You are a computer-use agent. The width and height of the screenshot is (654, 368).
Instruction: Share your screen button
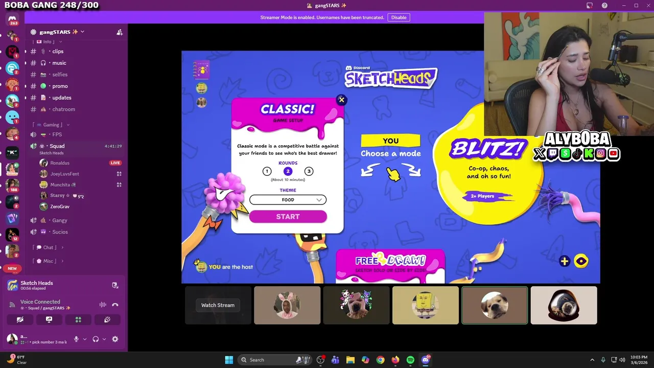(49, 319)
